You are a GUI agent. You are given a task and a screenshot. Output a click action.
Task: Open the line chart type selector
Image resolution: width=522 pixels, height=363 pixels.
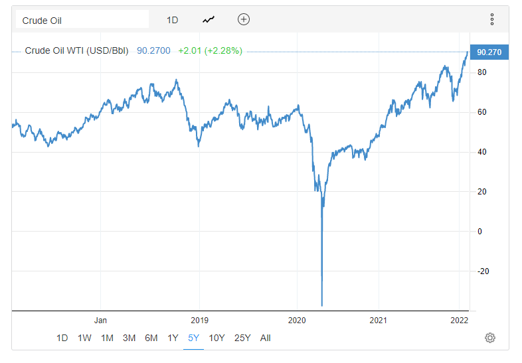click(x=209, y=20)
